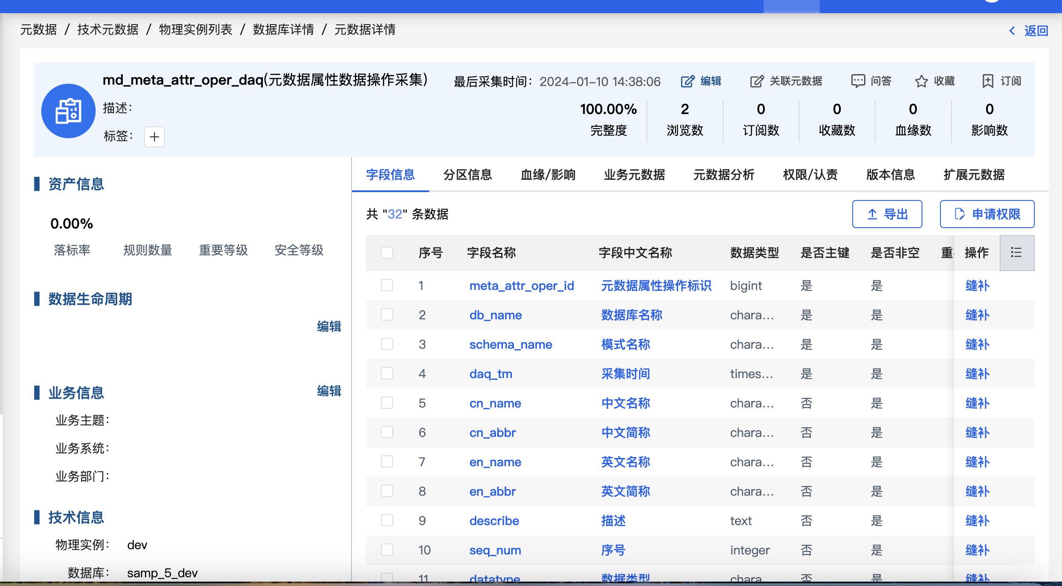Open 英文名称 Chinese name link
This screenshot has height=586, width=1062.
(x=625, y=462)
